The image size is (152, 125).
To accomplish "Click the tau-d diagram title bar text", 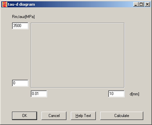I will pyautogui.click(x=21, y=4).
